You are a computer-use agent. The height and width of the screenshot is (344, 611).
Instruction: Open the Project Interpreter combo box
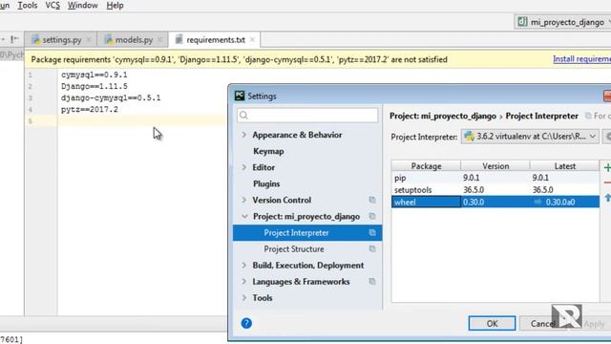point(530,137)
